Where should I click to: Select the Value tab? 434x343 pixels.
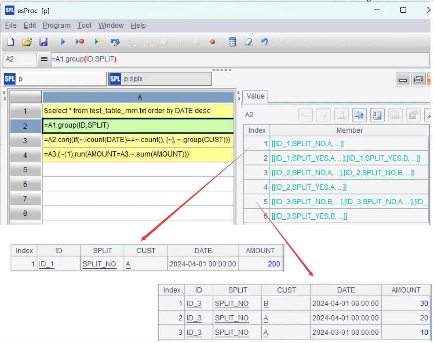tap(255, 96)
